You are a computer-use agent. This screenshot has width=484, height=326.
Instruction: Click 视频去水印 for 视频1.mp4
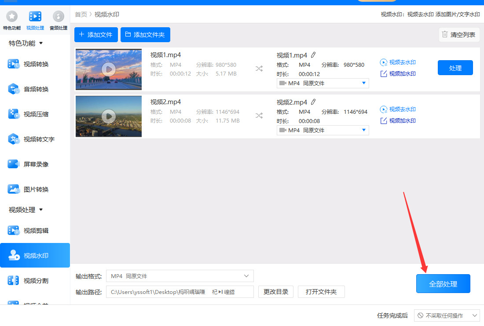(398, 62)
